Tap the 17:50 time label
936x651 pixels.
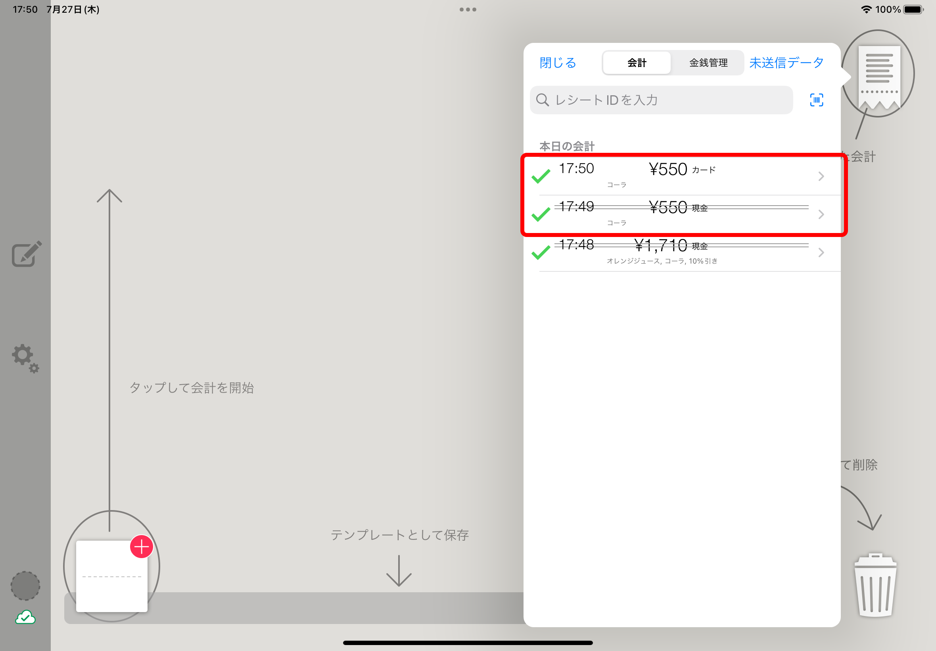click(576, 168)
